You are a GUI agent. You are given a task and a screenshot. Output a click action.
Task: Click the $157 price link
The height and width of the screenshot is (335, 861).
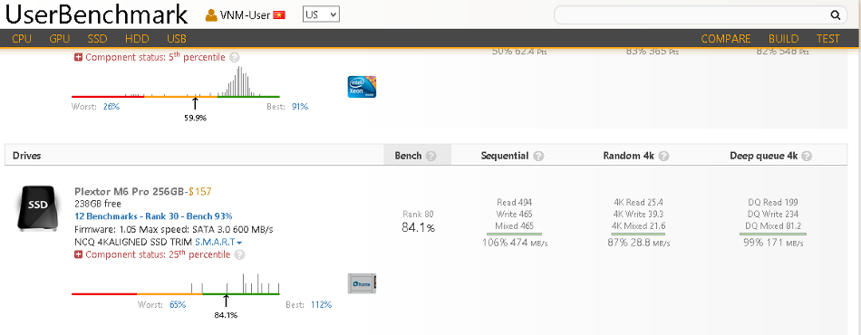click(200, 191)
